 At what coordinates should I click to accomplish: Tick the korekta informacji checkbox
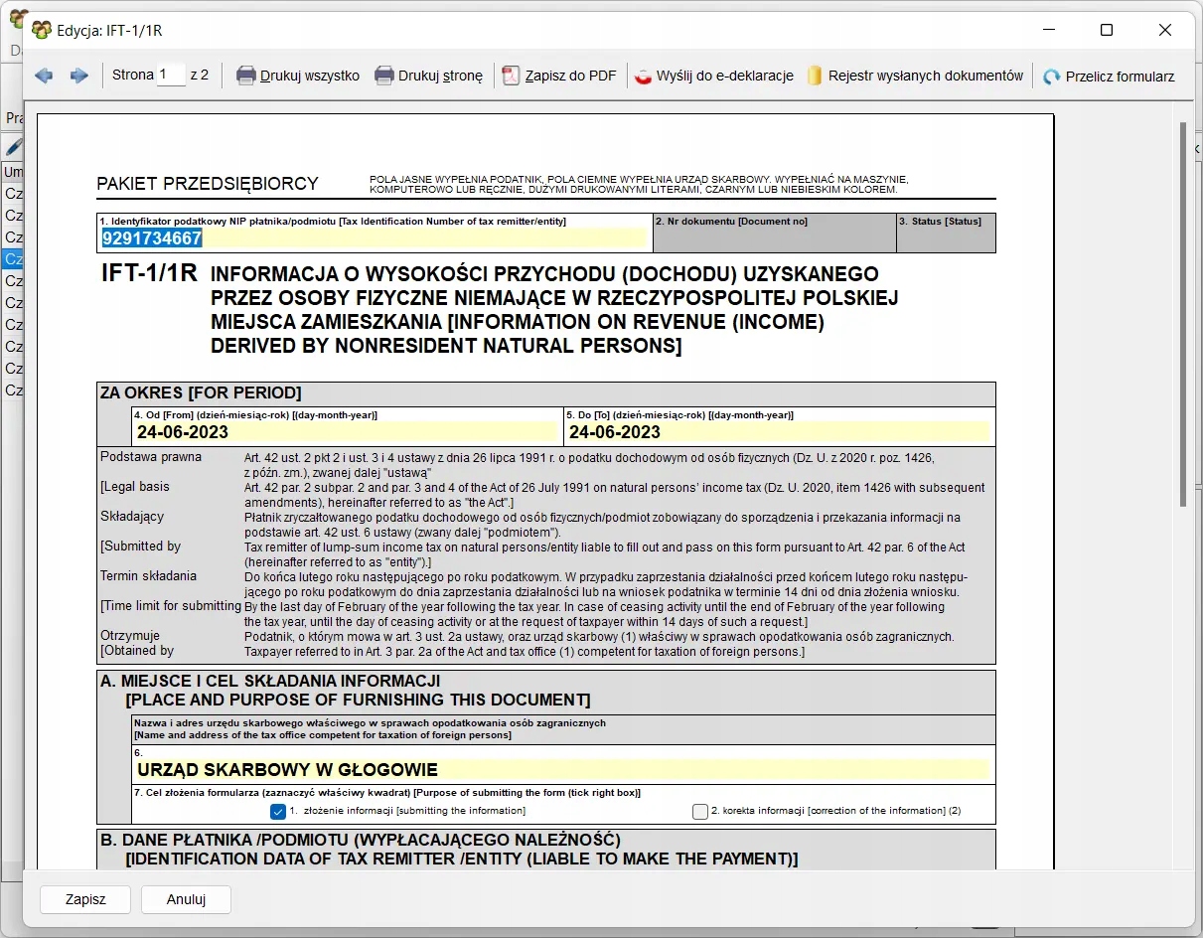700,812
